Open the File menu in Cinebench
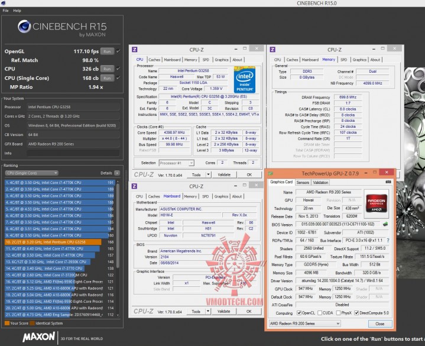Screen dimensions: 425x346 [5, 11]
